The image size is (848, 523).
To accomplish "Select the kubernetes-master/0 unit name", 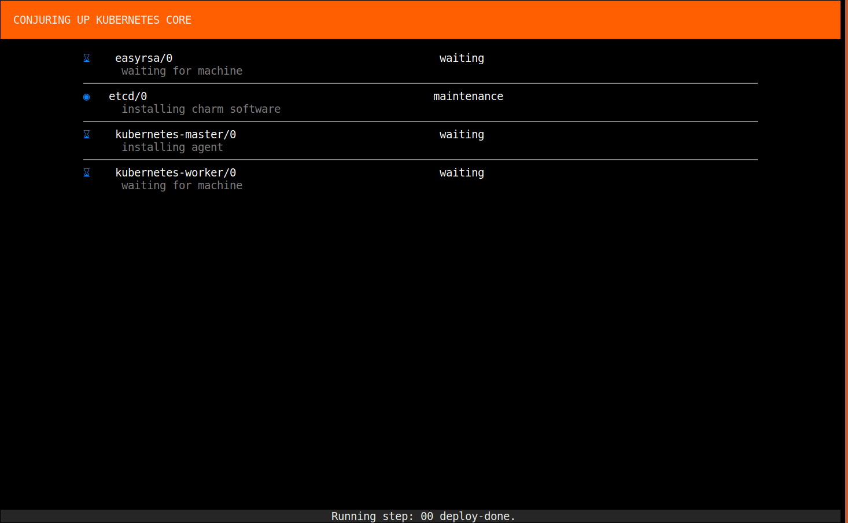I will click(x=175, y=134).
